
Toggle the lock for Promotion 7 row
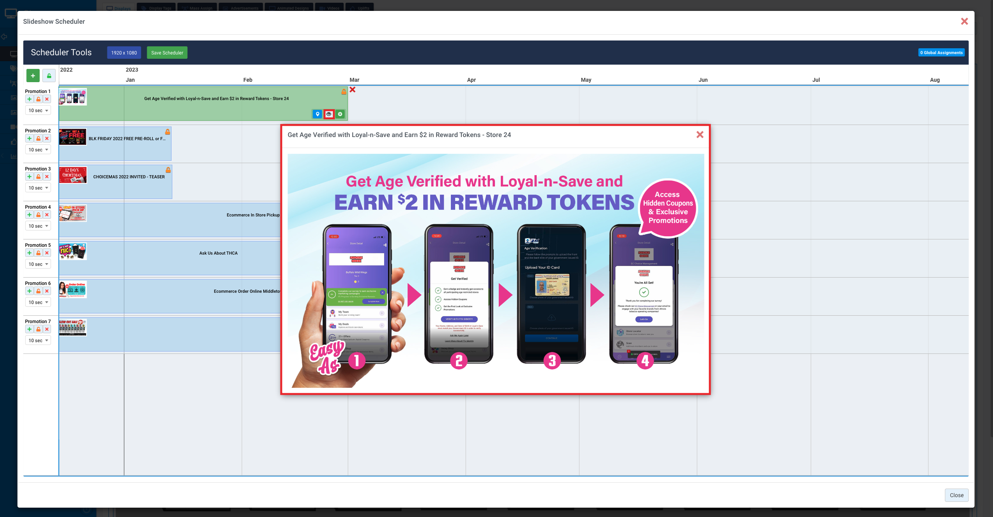click(x=38, y=329)
